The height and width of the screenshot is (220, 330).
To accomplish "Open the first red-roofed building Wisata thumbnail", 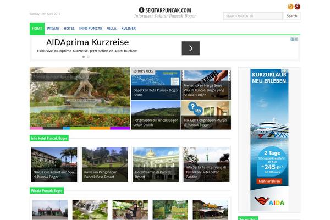I will [x=50, y=210].
